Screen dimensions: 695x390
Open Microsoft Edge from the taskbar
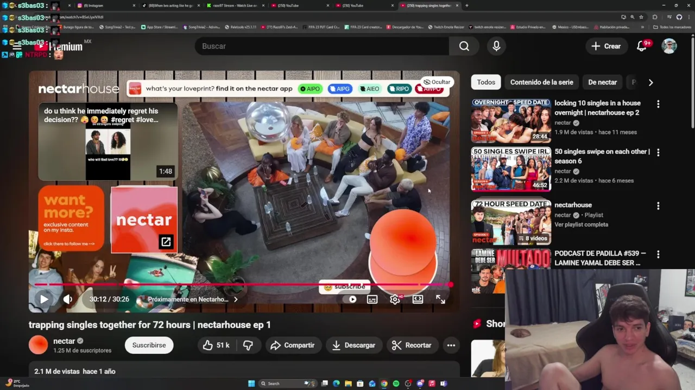pos(336,383)
